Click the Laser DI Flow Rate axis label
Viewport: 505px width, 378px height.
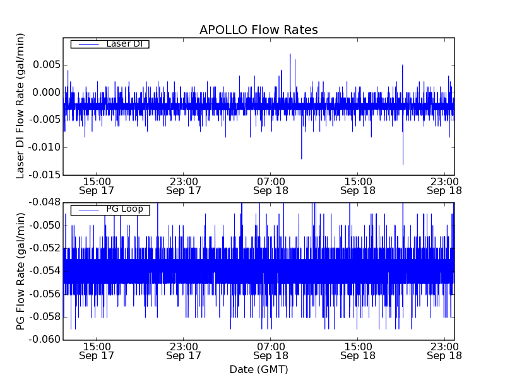(20, 106)
